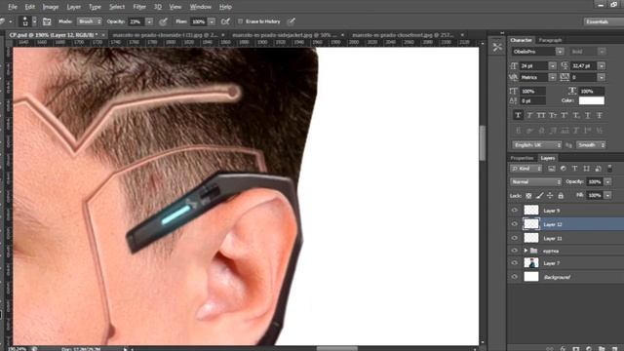Add layer mask icon at panel bottom
The width and height of the screenshot is (624, 351).
tap(576, 348)
